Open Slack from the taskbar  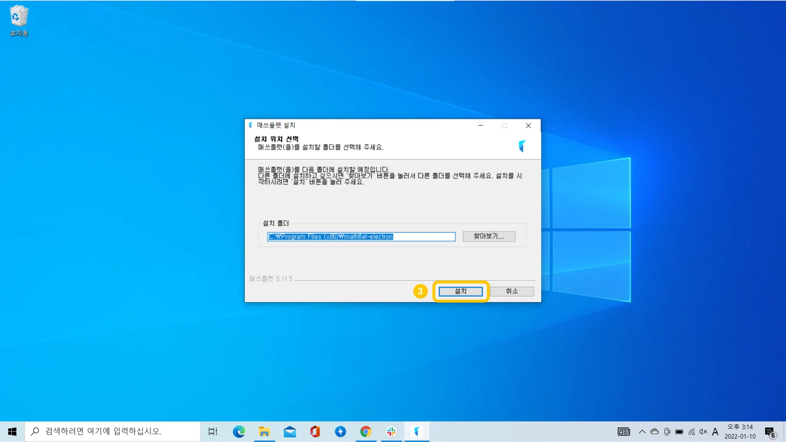[391, 432]
